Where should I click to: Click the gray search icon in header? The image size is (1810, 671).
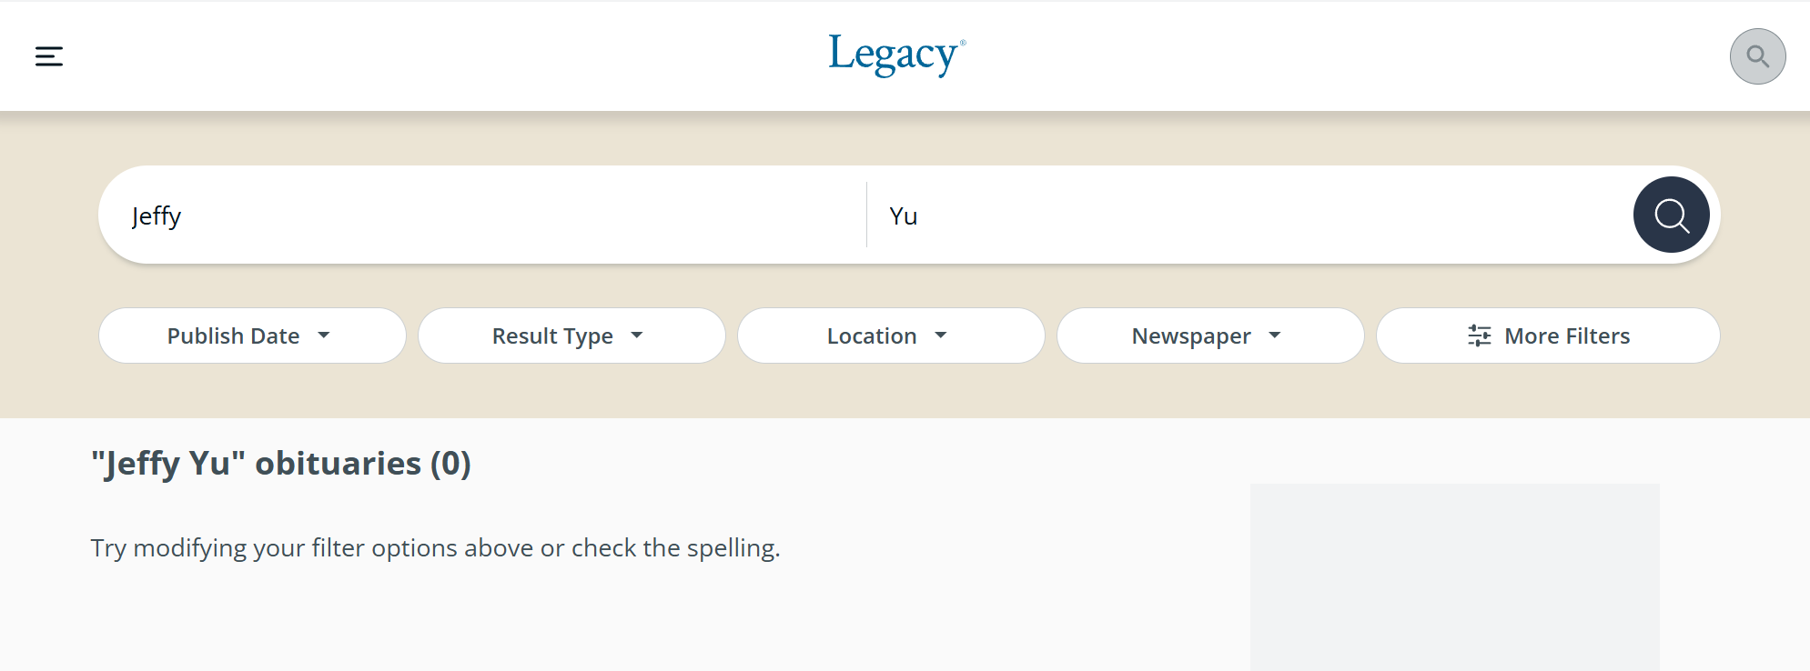[1757, 56]
